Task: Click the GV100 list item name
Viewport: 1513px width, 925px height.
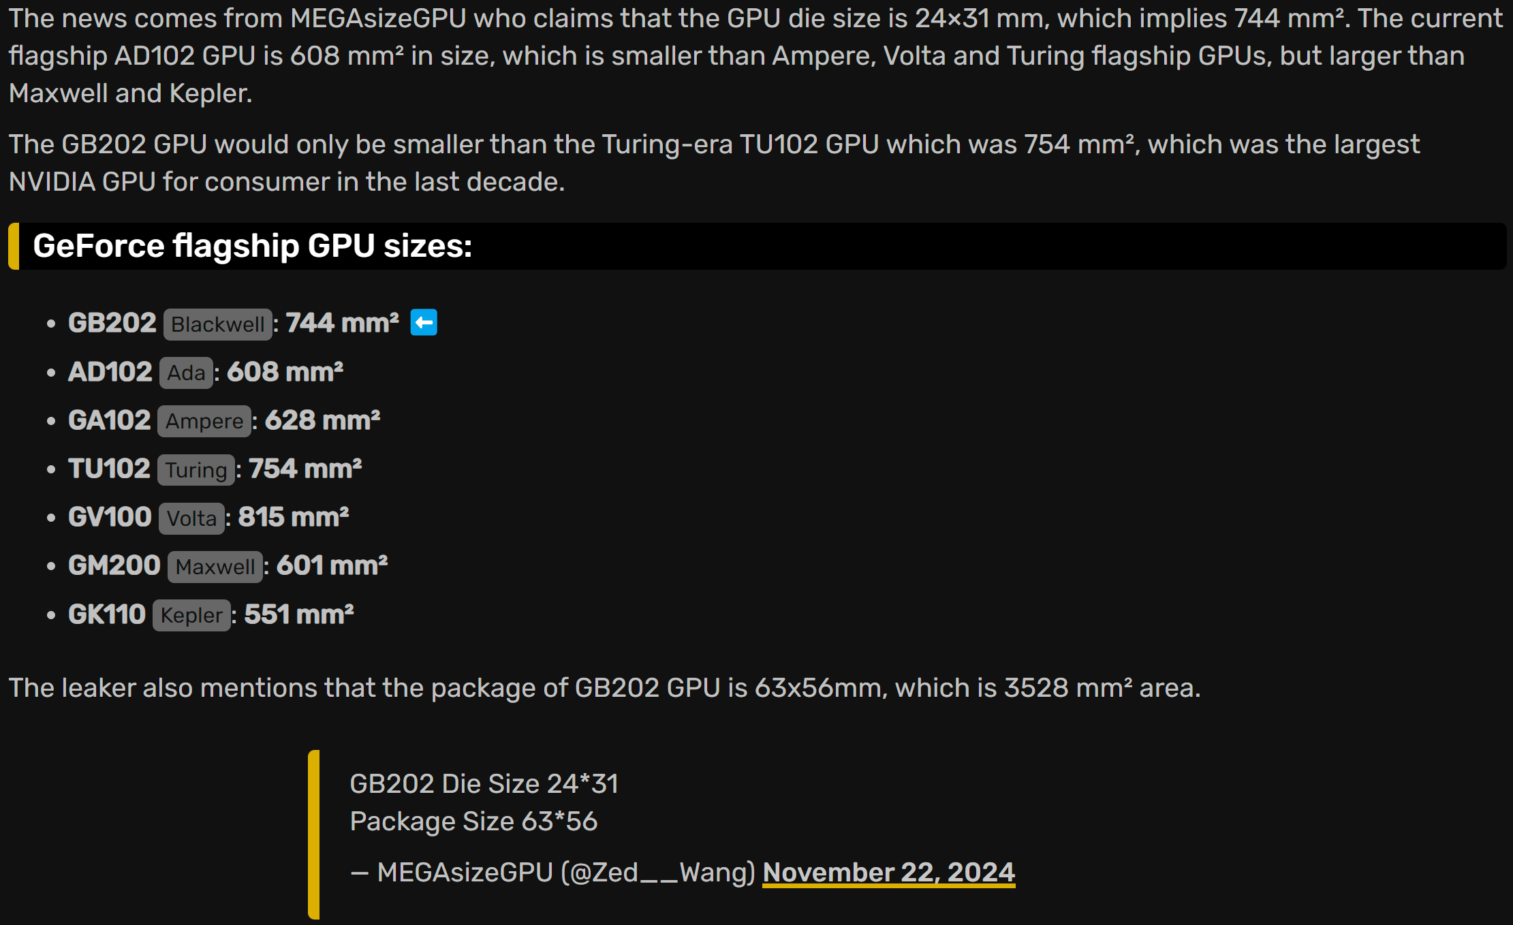Action: pos(110,517)
